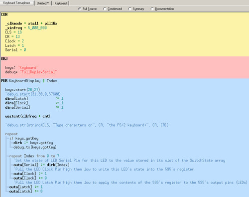249x197 pixels.
Task: Click the 'Latch = 1' constant line
Action: click(14, 45)
